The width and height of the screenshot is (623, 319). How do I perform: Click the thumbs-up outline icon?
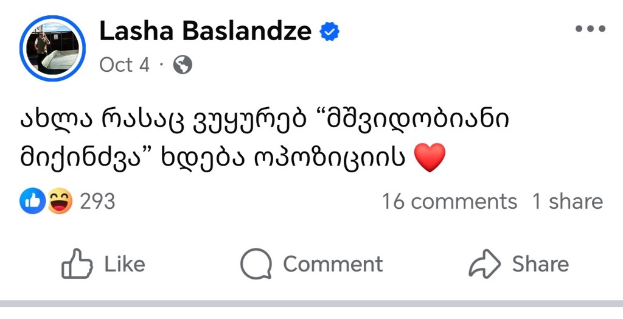tap(77, 264)
